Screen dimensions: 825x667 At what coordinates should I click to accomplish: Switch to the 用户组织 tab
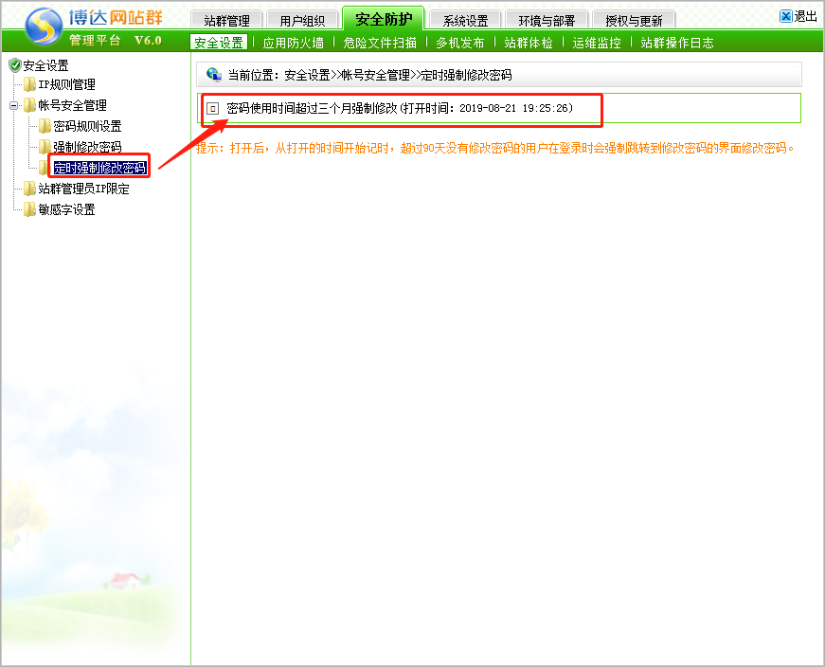coord(302,21)
